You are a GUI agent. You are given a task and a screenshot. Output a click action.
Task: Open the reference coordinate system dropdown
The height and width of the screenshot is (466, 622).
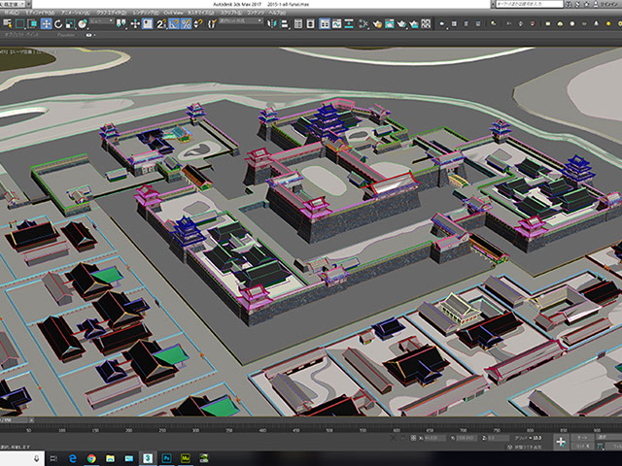(101, 22)
